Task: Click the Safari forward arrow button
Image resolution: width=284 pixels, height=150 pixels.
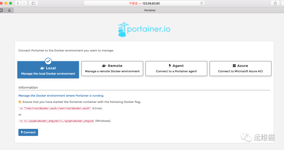Action: point(24,3)
